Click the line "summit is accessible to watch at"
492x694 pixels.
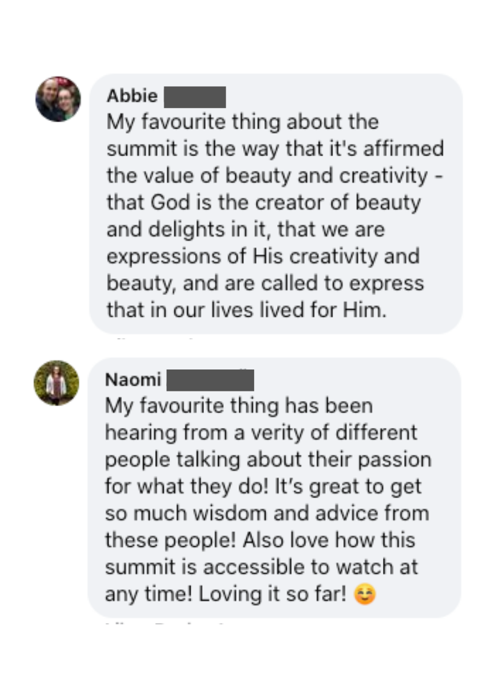coord(261,567)
